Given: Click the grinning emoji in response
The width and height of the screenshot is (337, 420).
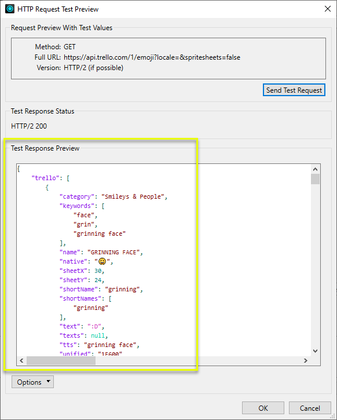Looking at the screenshot, I should click(102, 261).
